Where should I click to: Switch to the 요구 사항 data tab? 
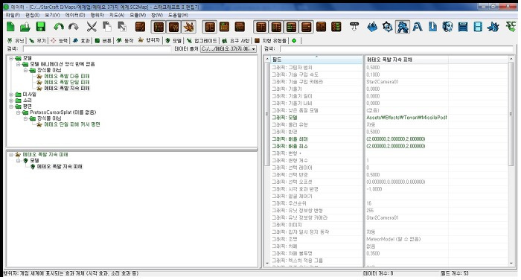[236, 40]
